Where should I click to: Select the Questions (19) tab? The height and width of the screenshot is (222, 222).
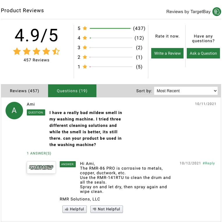click(72, 91)
